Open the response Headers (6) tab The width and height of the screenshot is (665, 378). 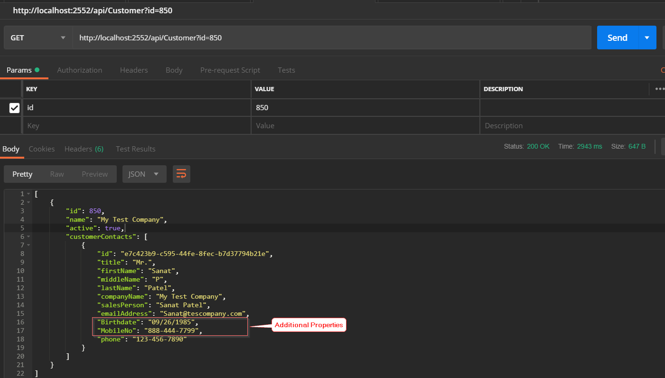84,149
